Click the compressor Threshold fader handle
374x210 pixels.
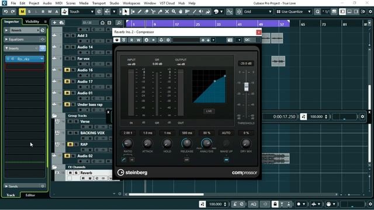point(246,87)
